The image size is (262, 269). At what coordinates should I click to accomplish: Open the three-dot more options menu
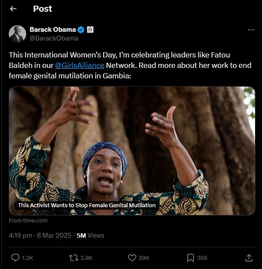[x=251, y=30]
